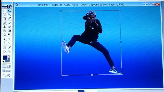Click the bottom-center transform handle
164x92 pixels.
coord(92,75)
